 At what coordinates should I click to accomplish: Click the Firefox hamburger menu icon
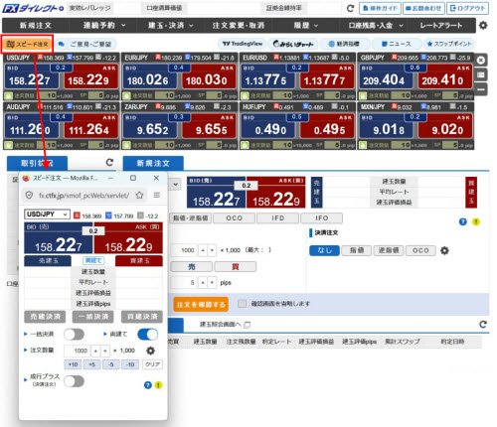tap(157, 195)
